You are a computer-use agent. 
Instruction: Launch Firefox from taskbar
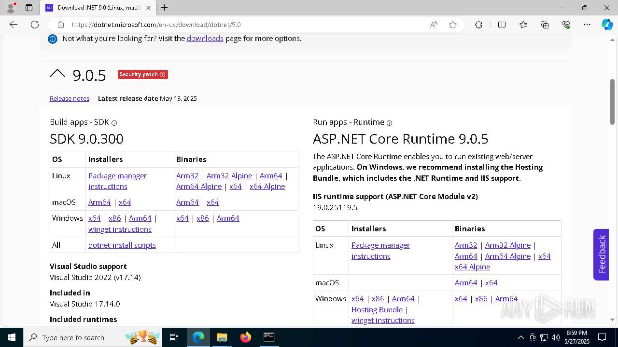[x=246, y=337]
